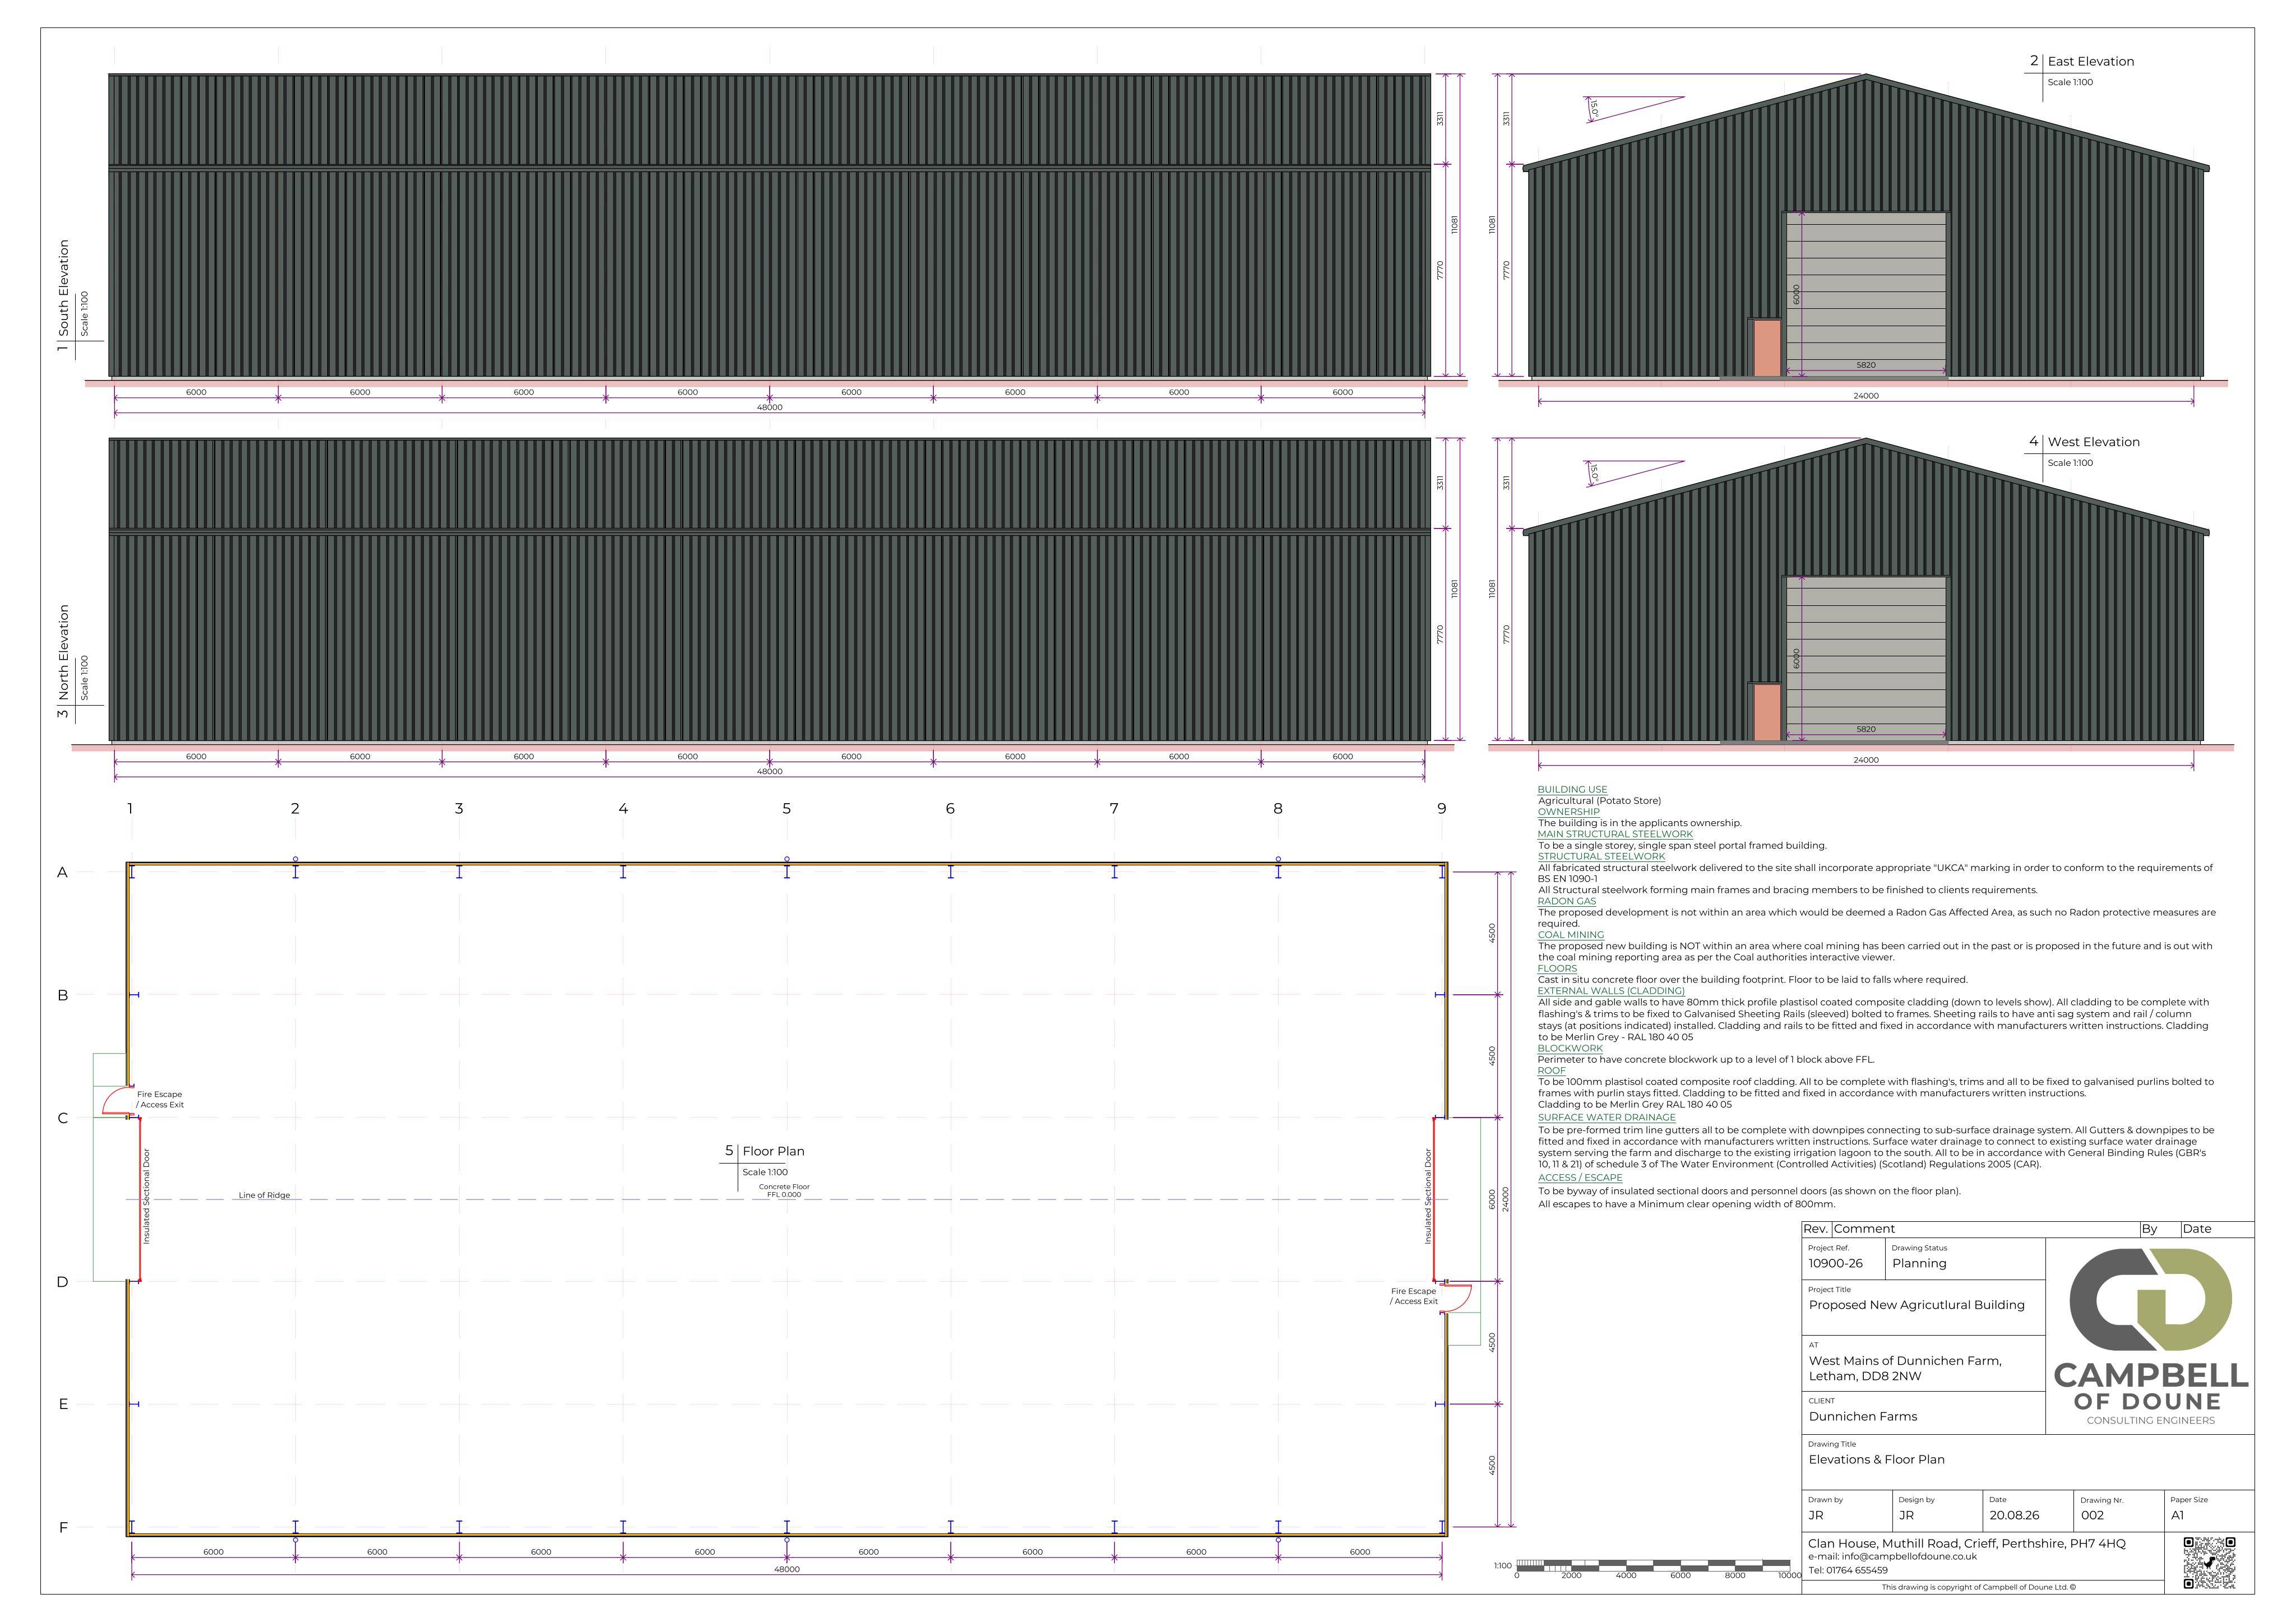The height and width of the screenshot is (1622, 2296).
Task: Click the 'BUILDING USE' notes heading
Action: pos(1572,790)
